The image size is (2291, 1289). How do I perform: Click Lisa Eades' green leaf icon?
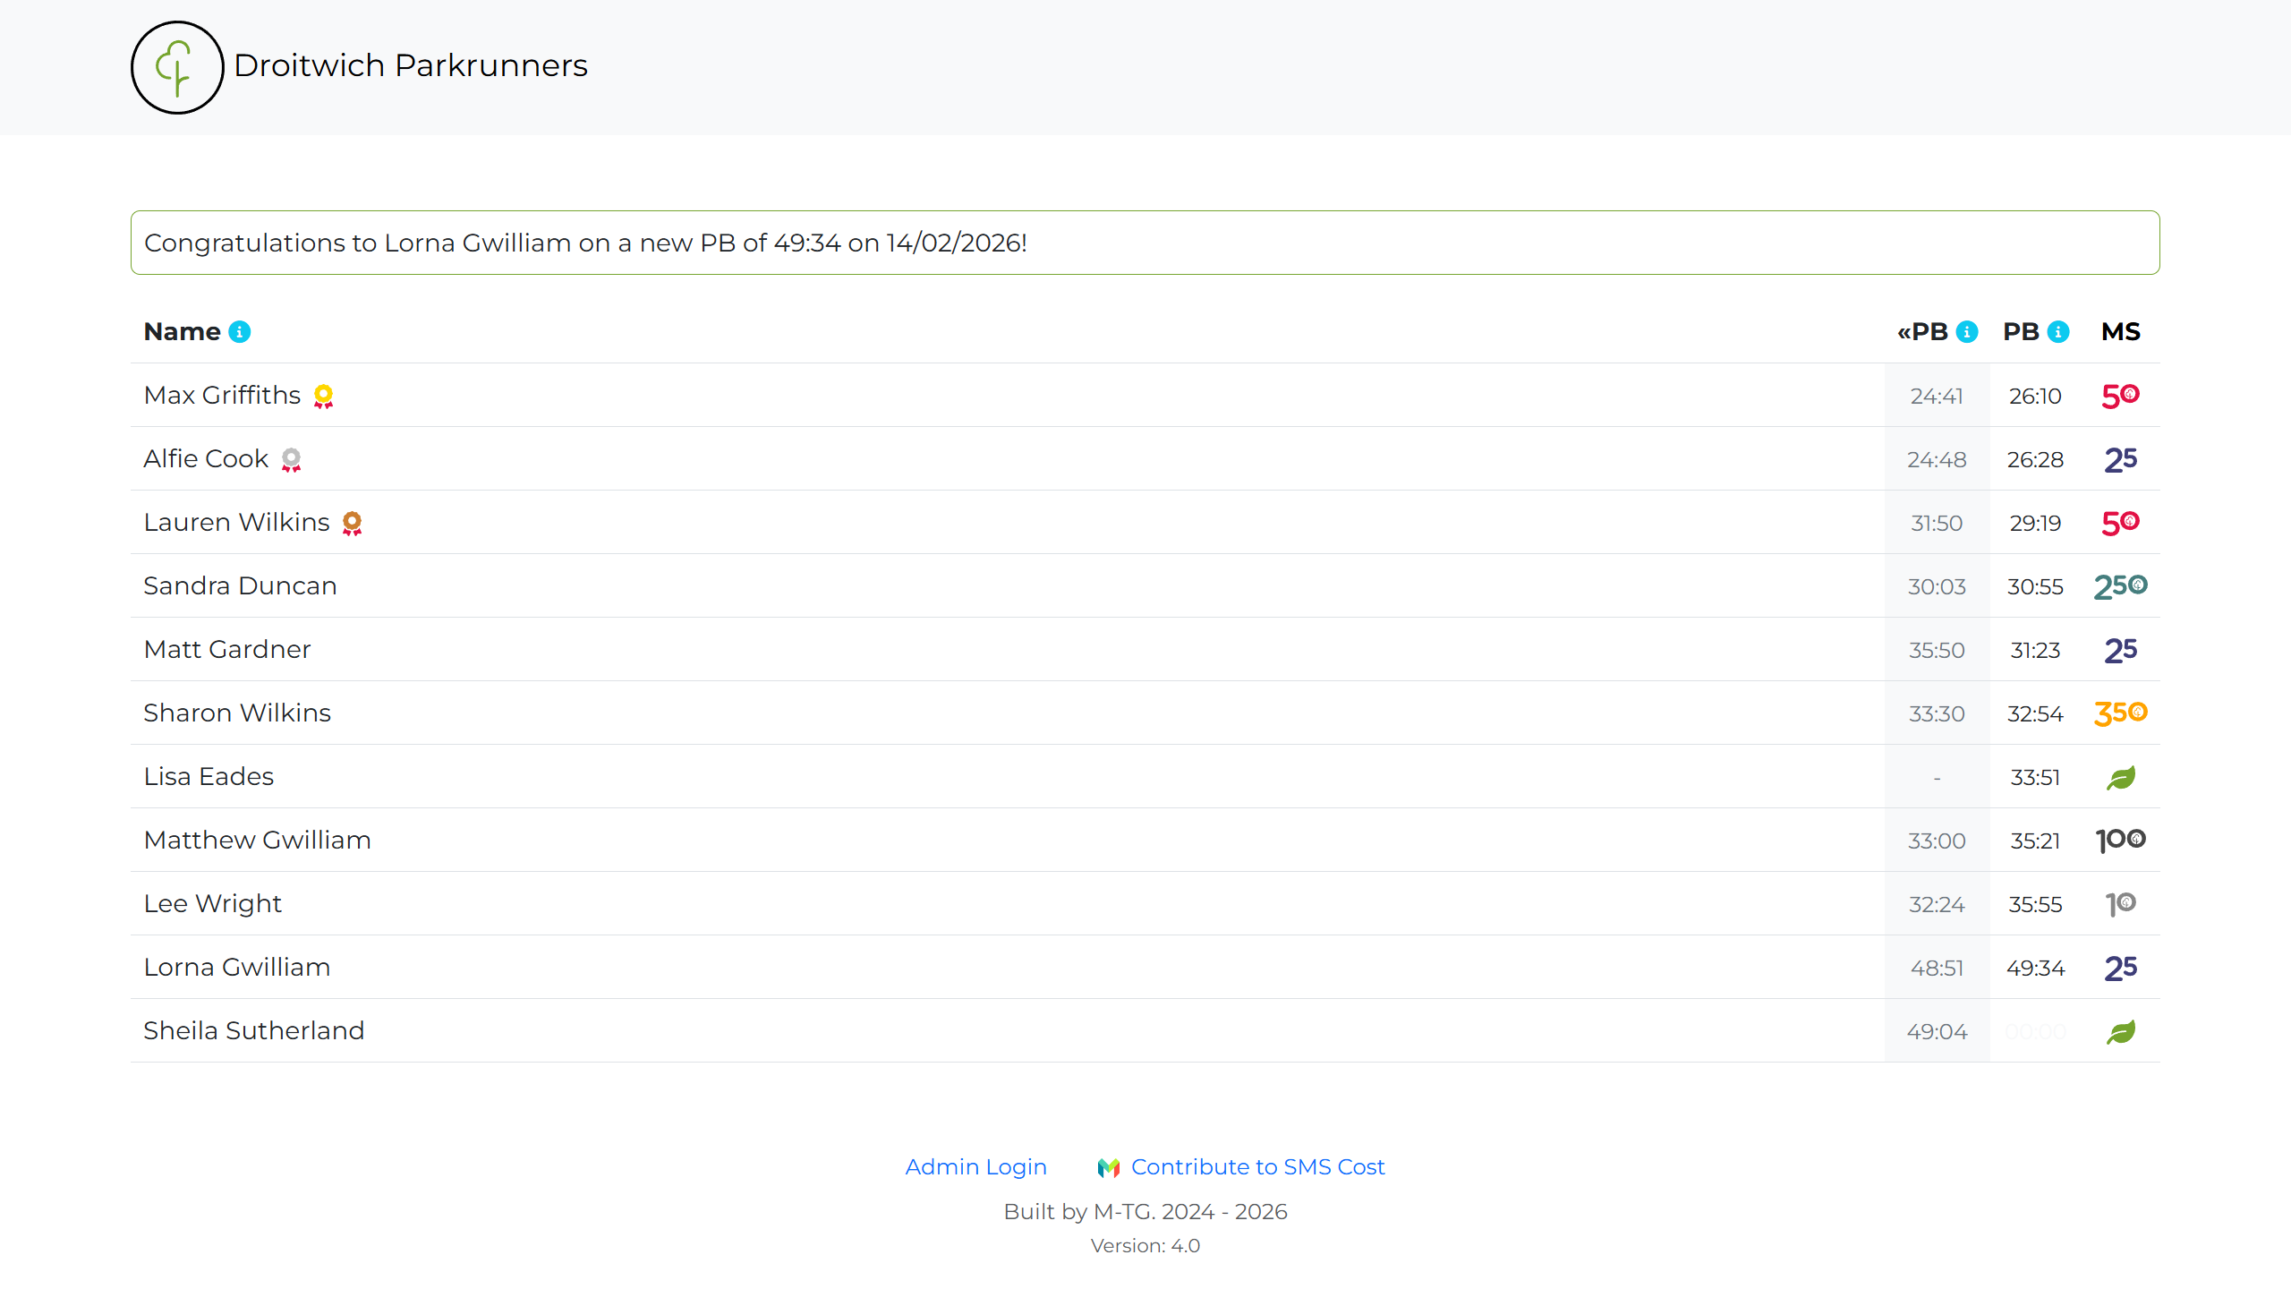pos(2120,777)
